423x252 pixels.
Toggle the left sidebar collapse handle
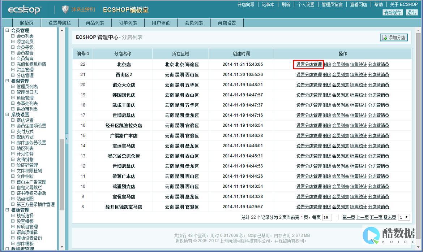[67, 139]
